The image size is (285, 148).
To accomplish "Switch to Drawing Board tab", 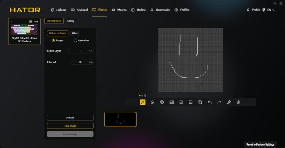I will (54, 21).
